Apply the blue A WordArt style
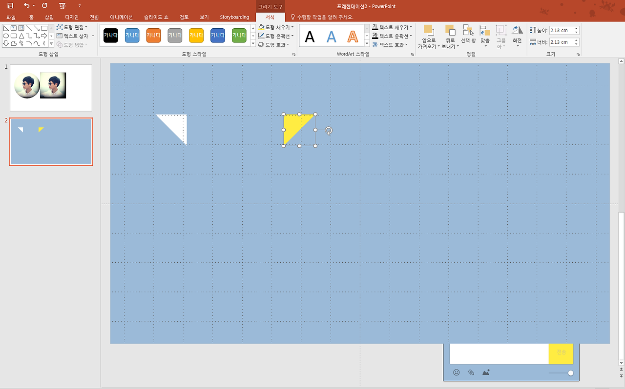 tap(332, 36)
